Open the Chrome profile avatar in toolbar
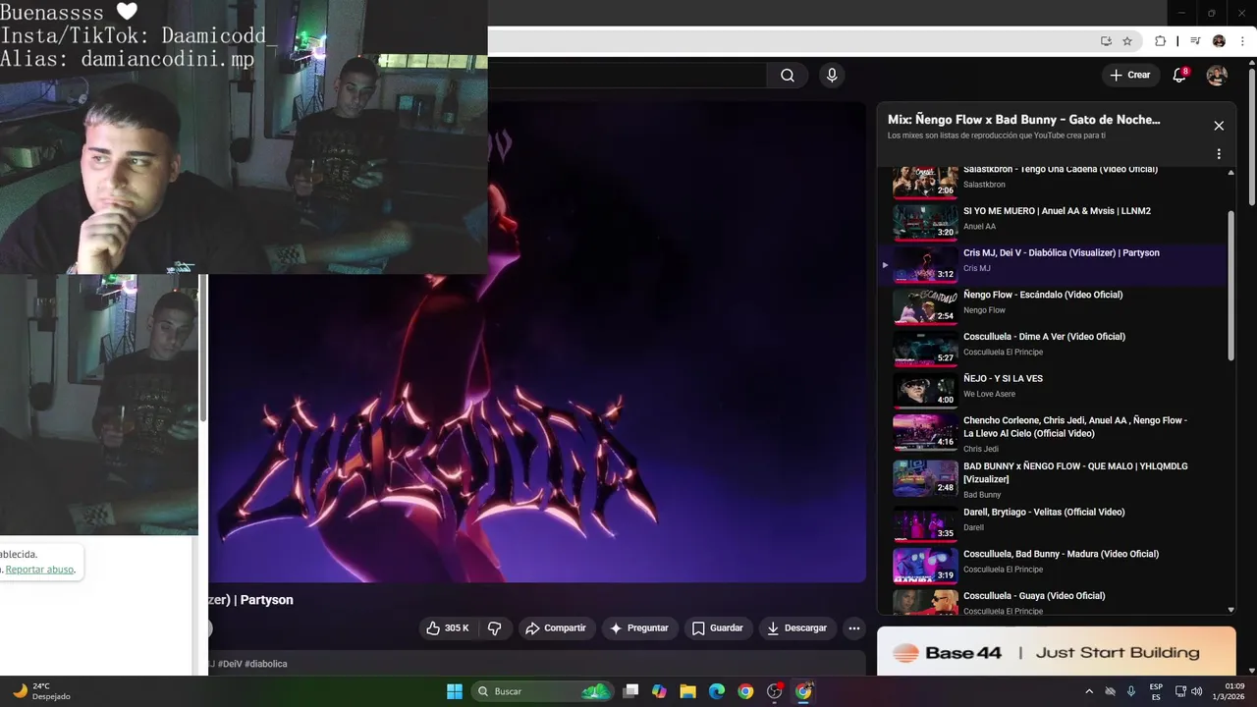Viewport: 1257px width, 707px height. coord(1219,41)
